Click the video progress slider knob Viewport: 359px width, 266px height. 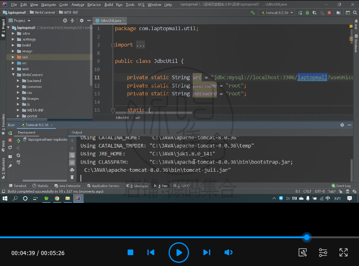[307, 237]
